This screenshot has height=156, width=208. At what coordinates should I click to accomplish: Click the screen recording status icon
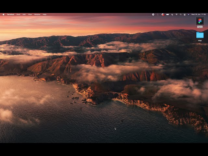tap(153, 14)
